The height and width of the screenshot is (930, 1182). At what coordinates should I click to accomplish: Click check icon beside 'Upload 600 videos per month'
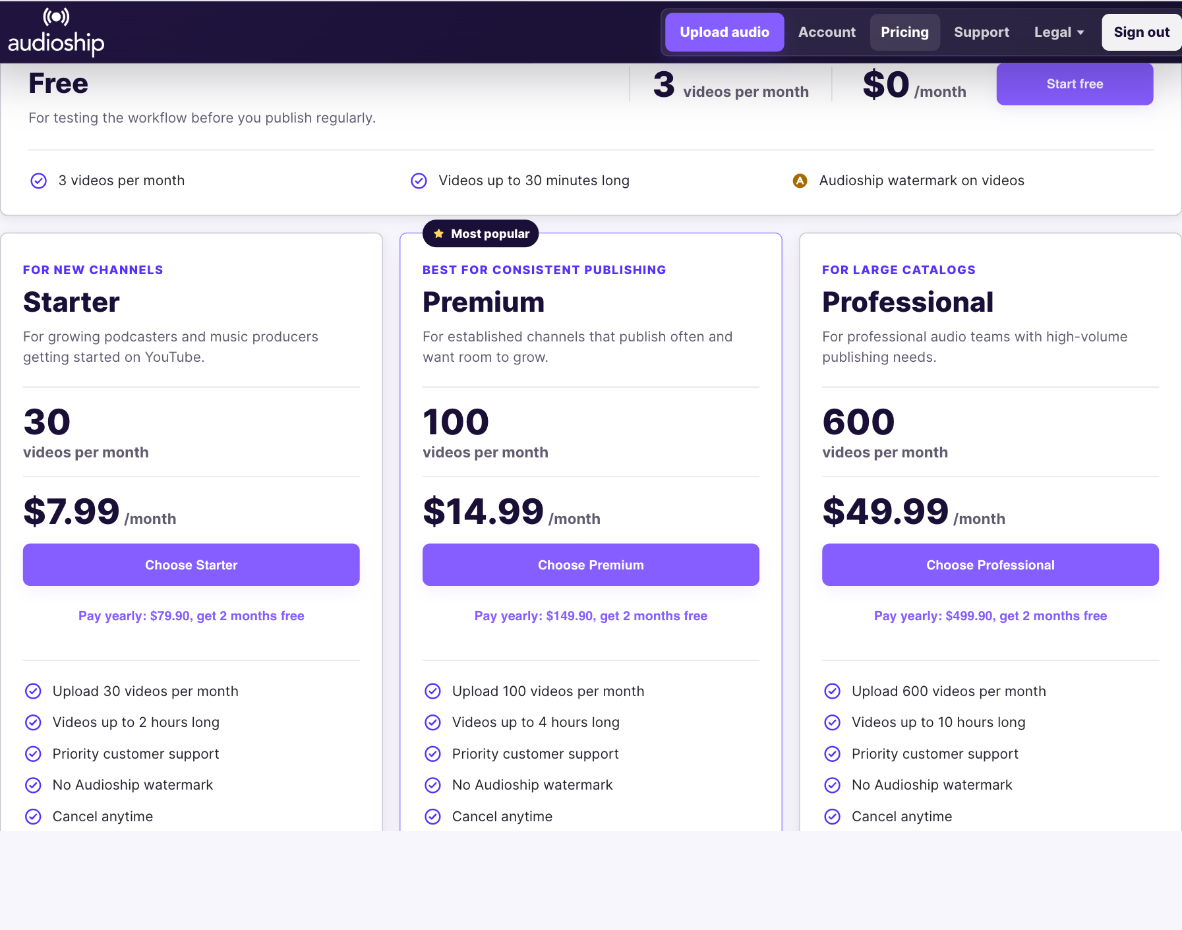coord(833,691)
